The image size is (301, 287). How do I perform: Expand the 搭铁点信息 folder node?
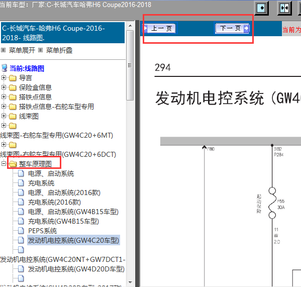coord(4,97)
